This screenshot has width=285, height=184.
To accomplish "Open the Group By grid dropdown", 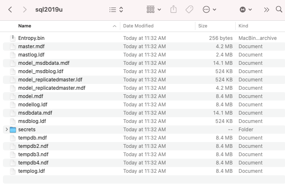I will 153,10.
